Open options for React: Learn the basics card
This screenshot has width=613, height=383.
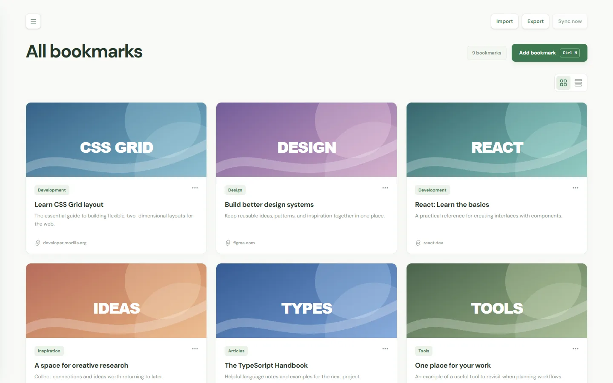pyautogui.click(x=576, y=188)
